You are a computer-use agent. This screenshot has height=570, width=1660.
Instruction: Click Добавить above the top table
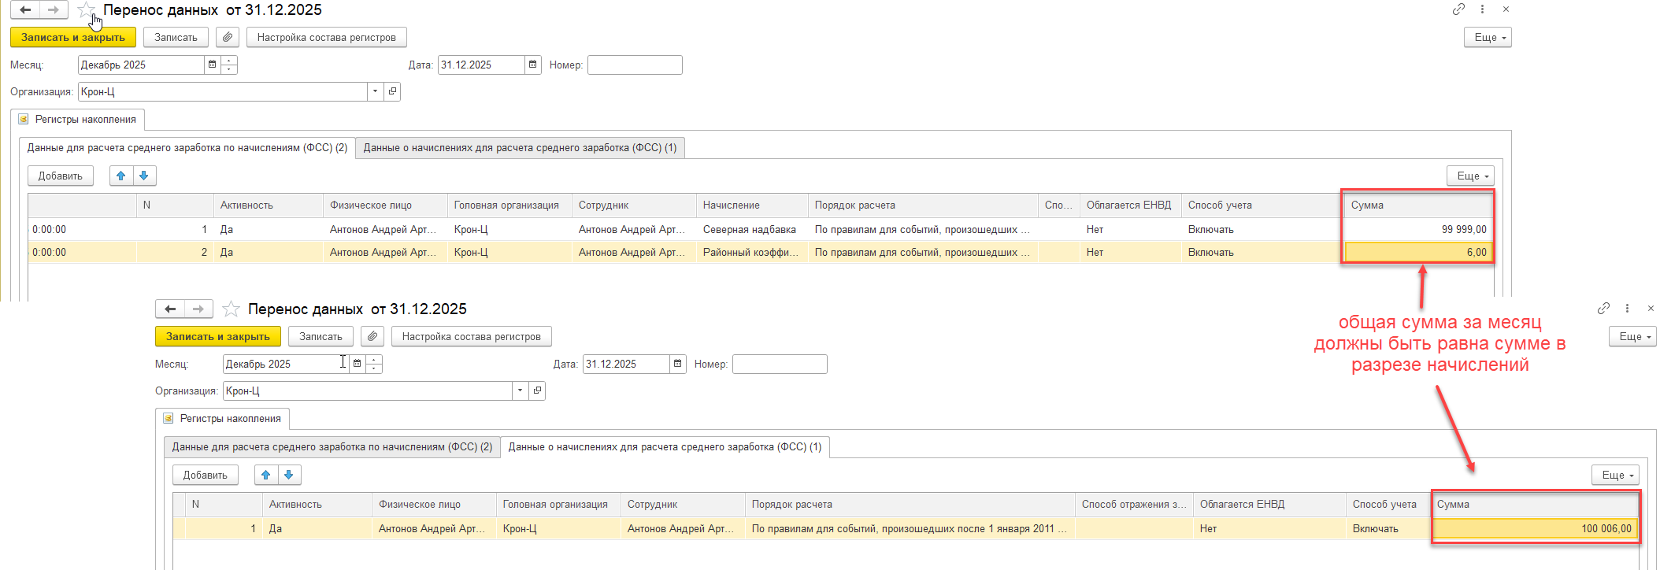point(61,176)
